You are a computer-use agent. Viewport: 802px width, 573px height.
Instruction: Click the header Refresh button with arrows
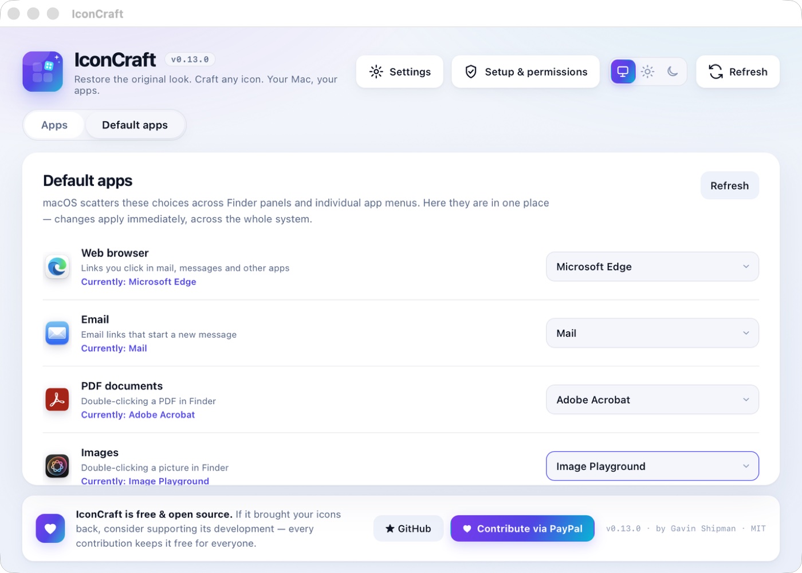coord(738,72)
